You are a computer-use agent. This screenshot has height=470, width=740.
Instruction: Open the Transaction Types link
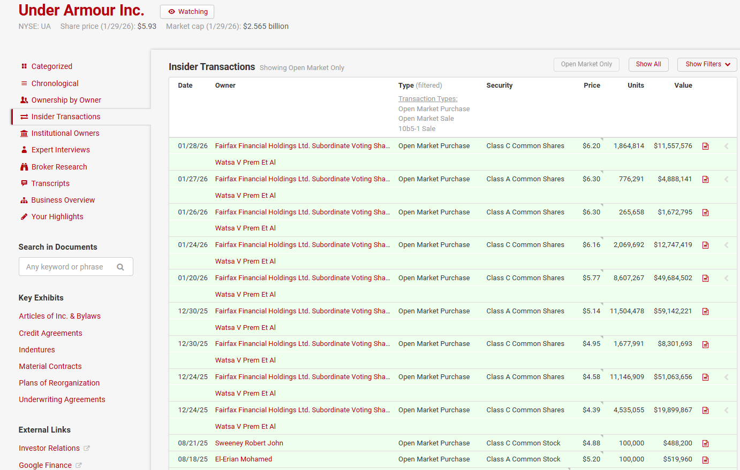point(428,99)
